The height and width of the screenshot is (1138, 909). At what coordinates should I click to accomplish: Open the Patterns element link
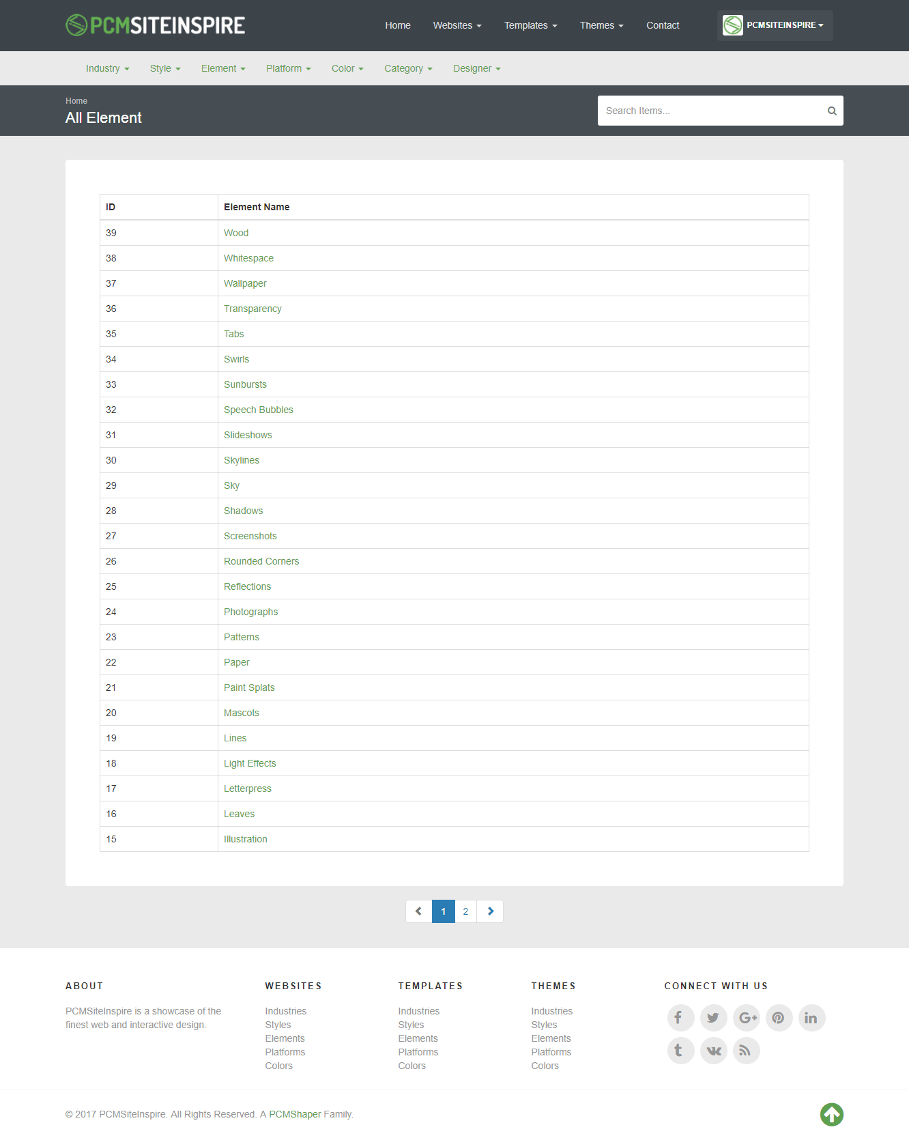coord(242,637)
